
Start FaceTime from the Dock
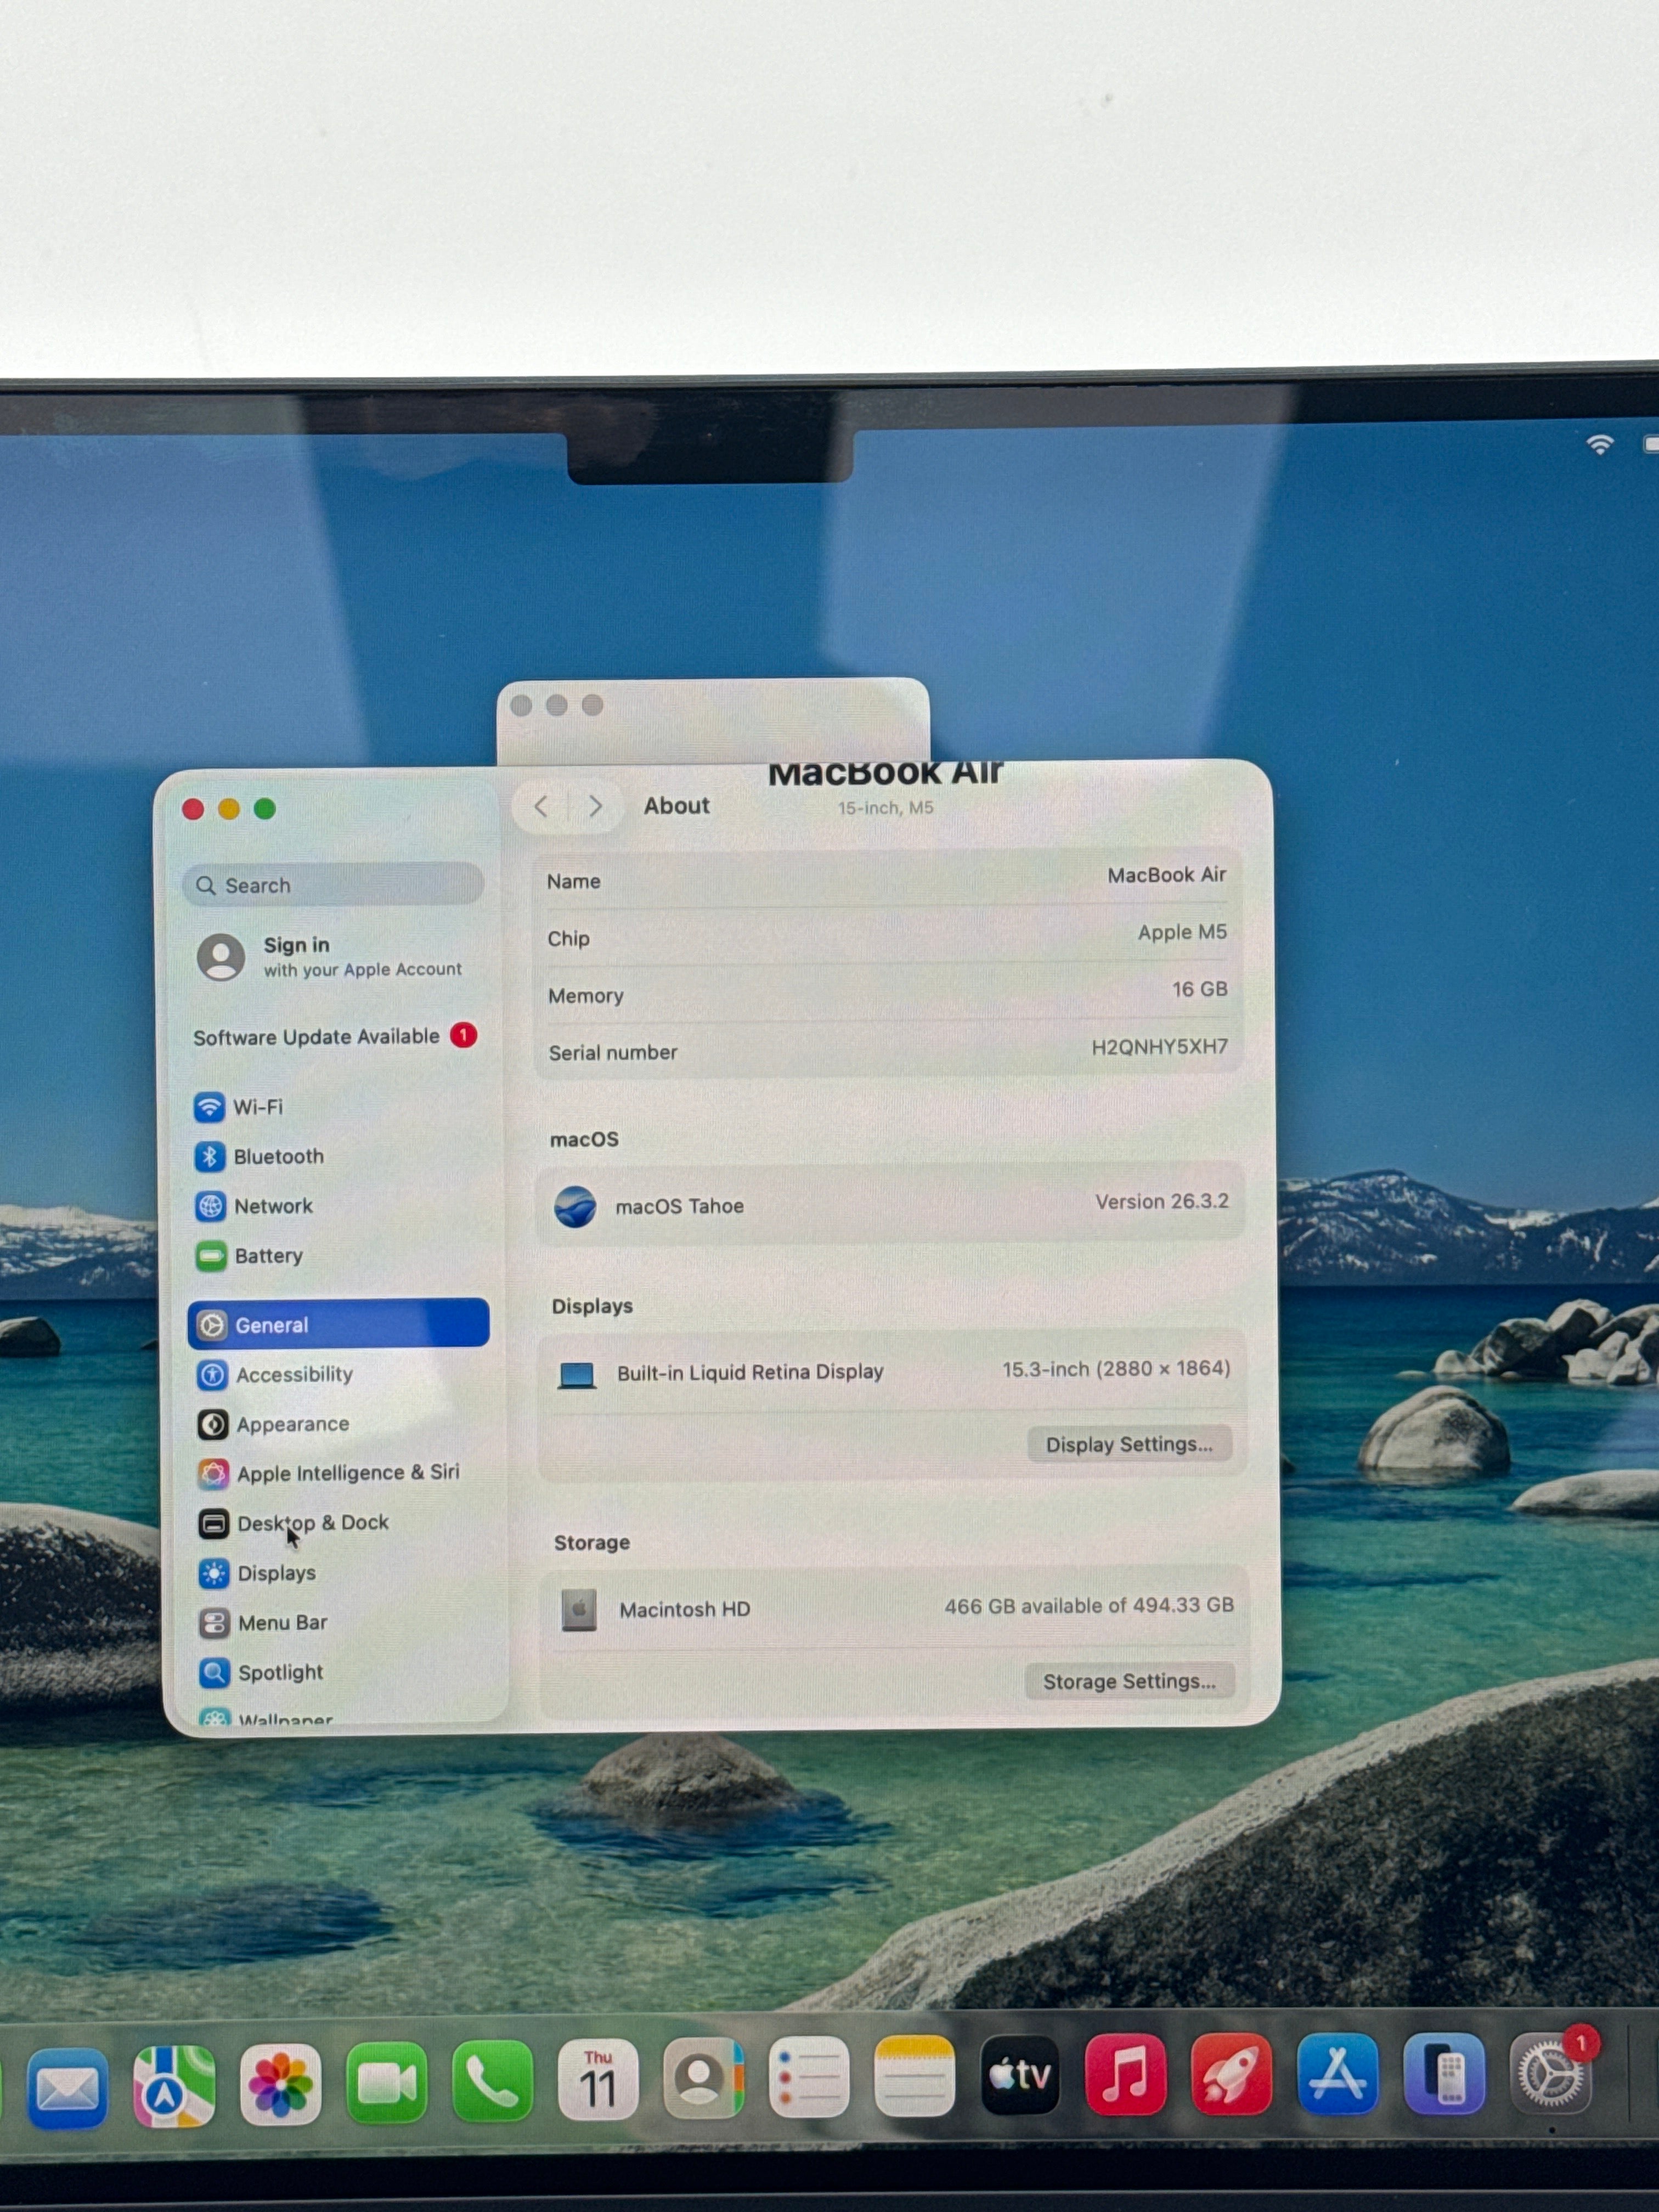pyautogui.click(x=386, y=2083)
